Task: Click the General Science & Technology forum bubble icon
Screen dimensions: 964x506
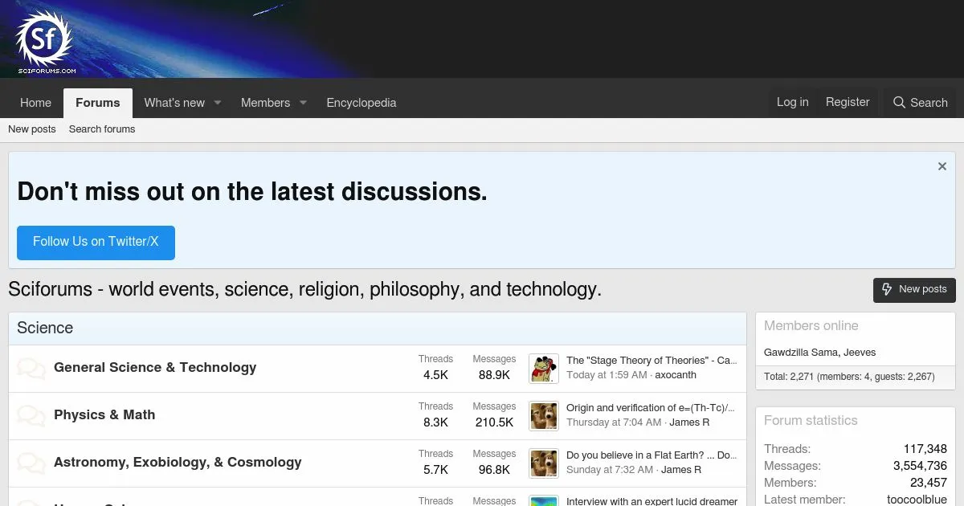Action: tap(31, 369)
